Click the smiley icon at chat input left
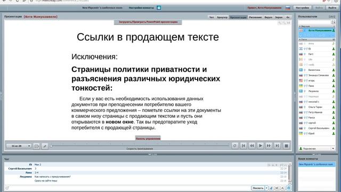 click(7, 188)
